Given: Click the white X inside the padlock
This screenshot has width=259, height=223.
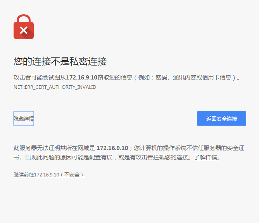Looking at the screenshot, I should click(x=24, y=30).
